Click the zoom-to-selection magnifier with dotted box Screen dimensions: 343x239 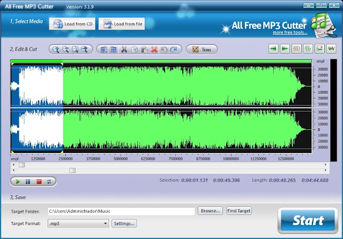75,50
